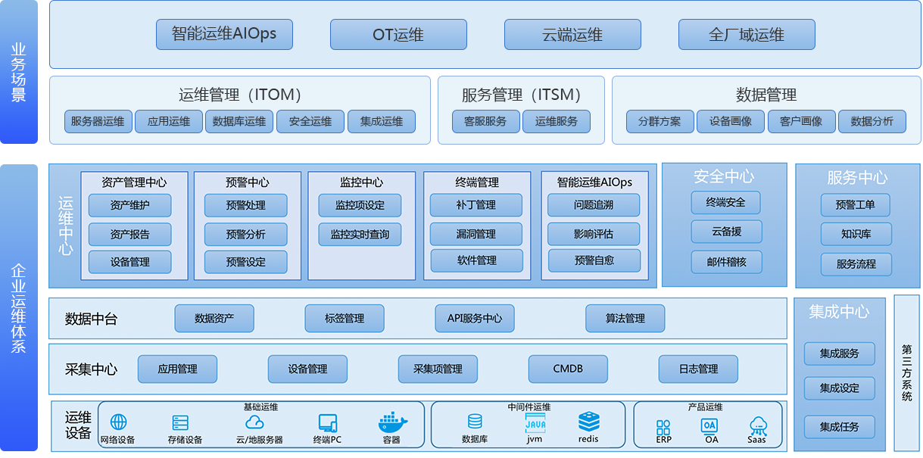Select the Saas cloud icon
Image resolution: width=923 pixels, height=458 pixels.
click(757, 425)
